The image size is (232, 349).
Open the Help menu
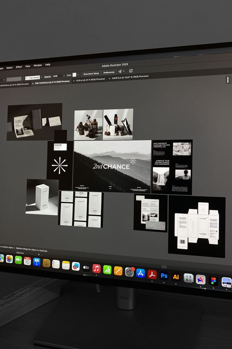tap(48, 64)
